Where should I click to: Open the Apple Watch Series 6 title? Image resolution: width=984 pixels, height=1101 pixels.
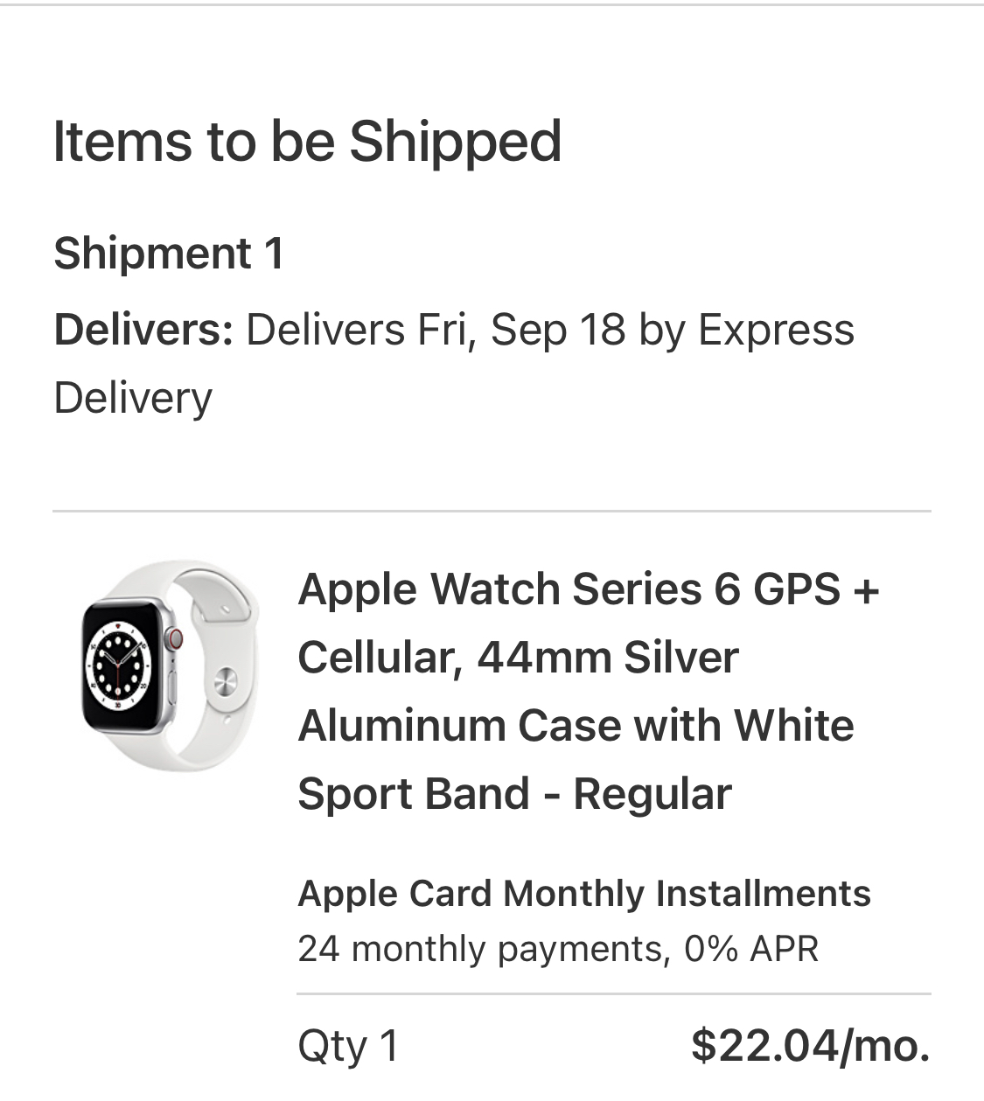click(588, 589)
